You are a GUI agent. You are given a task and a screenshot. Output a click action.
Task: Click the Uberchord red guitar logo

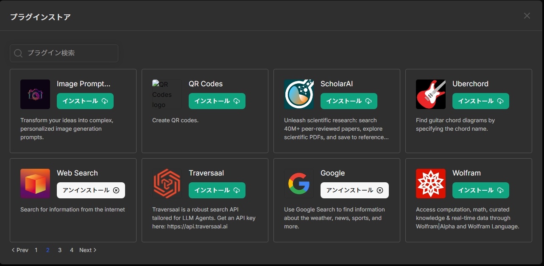pos(431,94)
